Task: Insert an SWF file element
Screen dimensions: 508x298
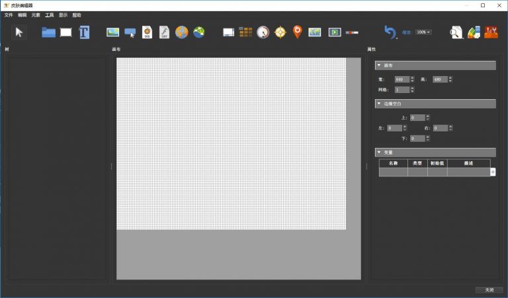Action: pos(164,32)
